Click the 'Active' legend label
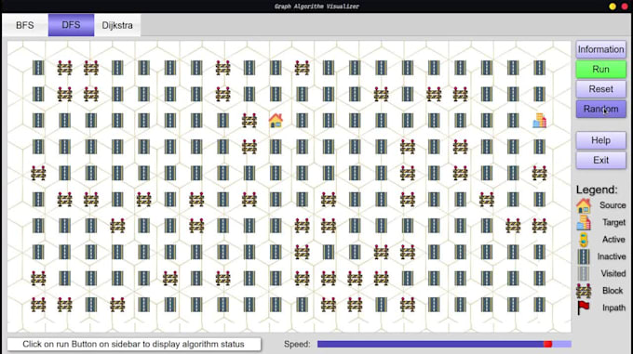The height and width of the screenshot is (354, 633). tap(613, 240)
